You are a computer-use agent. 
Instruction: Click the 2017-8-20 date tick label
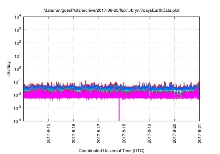[174, 133]
